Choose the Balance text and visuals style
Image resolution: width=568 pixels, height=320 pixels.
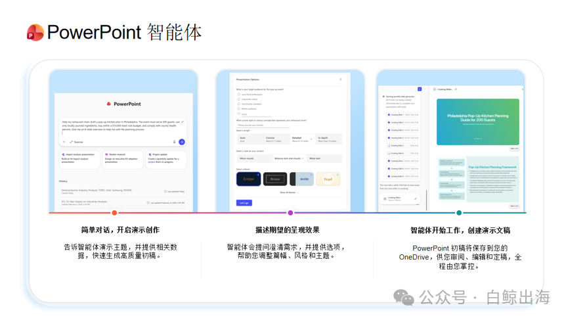click(x=290, y=158)
